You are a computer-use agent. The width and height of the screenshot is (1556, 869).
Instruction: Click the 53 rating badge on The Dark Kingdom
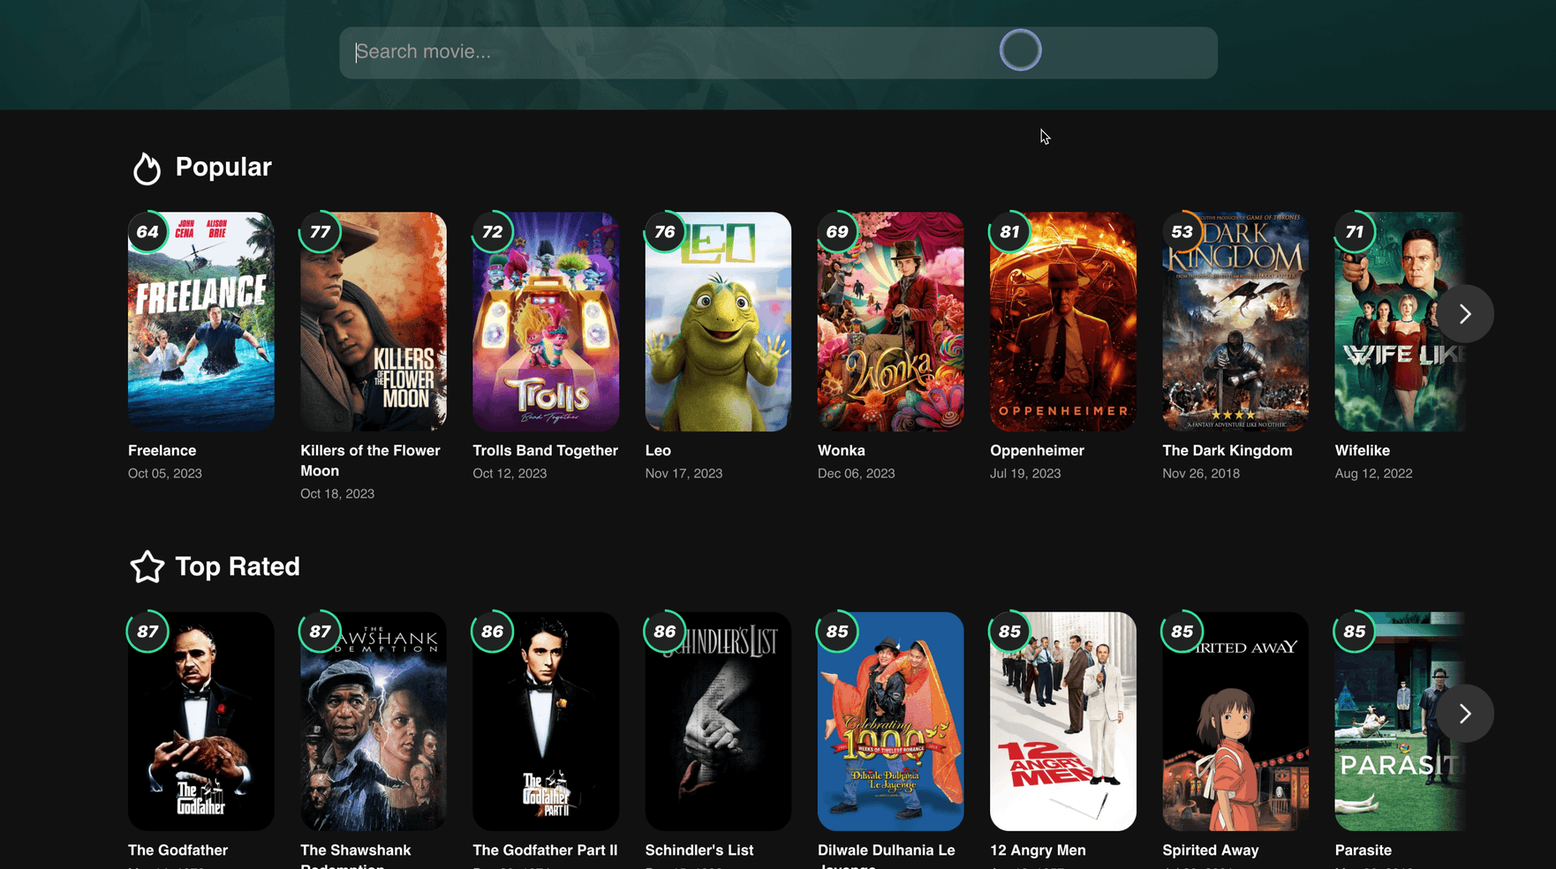coord(1182,231)
